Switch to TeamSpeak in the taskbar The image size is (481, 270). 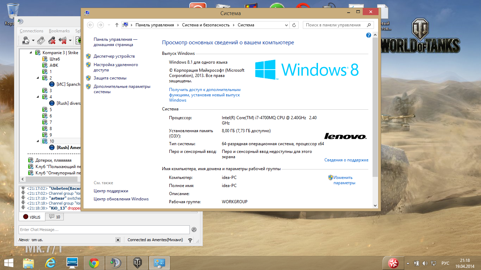pos(115,263)
